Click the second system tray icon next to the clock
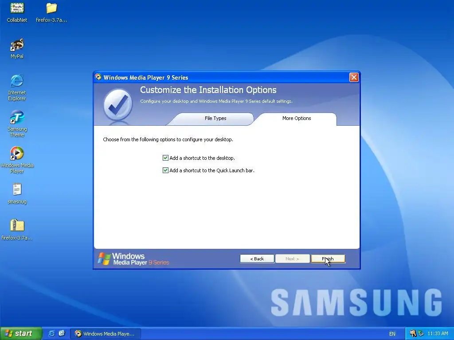 coord(421,333)
